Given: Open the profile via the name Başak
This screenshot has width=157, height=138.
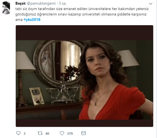Looking at the screenshot, I should pyautogui.click(x=21, y=4).
